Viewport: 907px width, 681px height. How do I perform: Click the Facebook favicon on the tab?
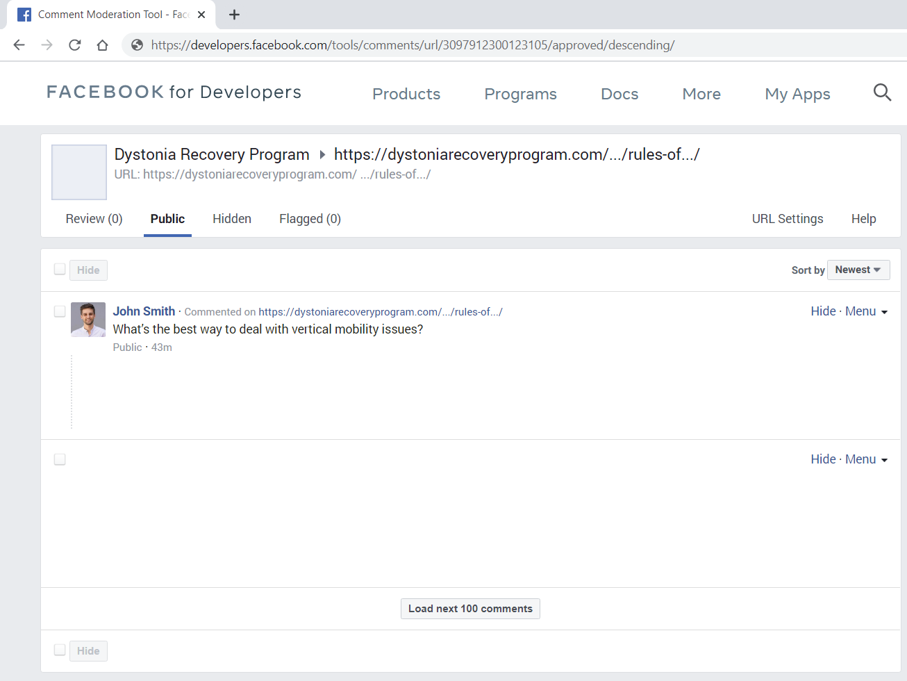point(24,15)
